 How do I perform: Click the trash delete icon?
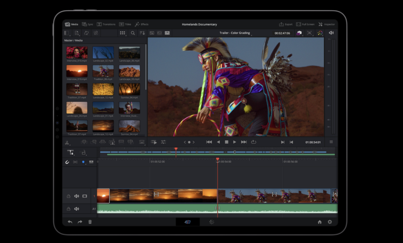pos(90,222)
